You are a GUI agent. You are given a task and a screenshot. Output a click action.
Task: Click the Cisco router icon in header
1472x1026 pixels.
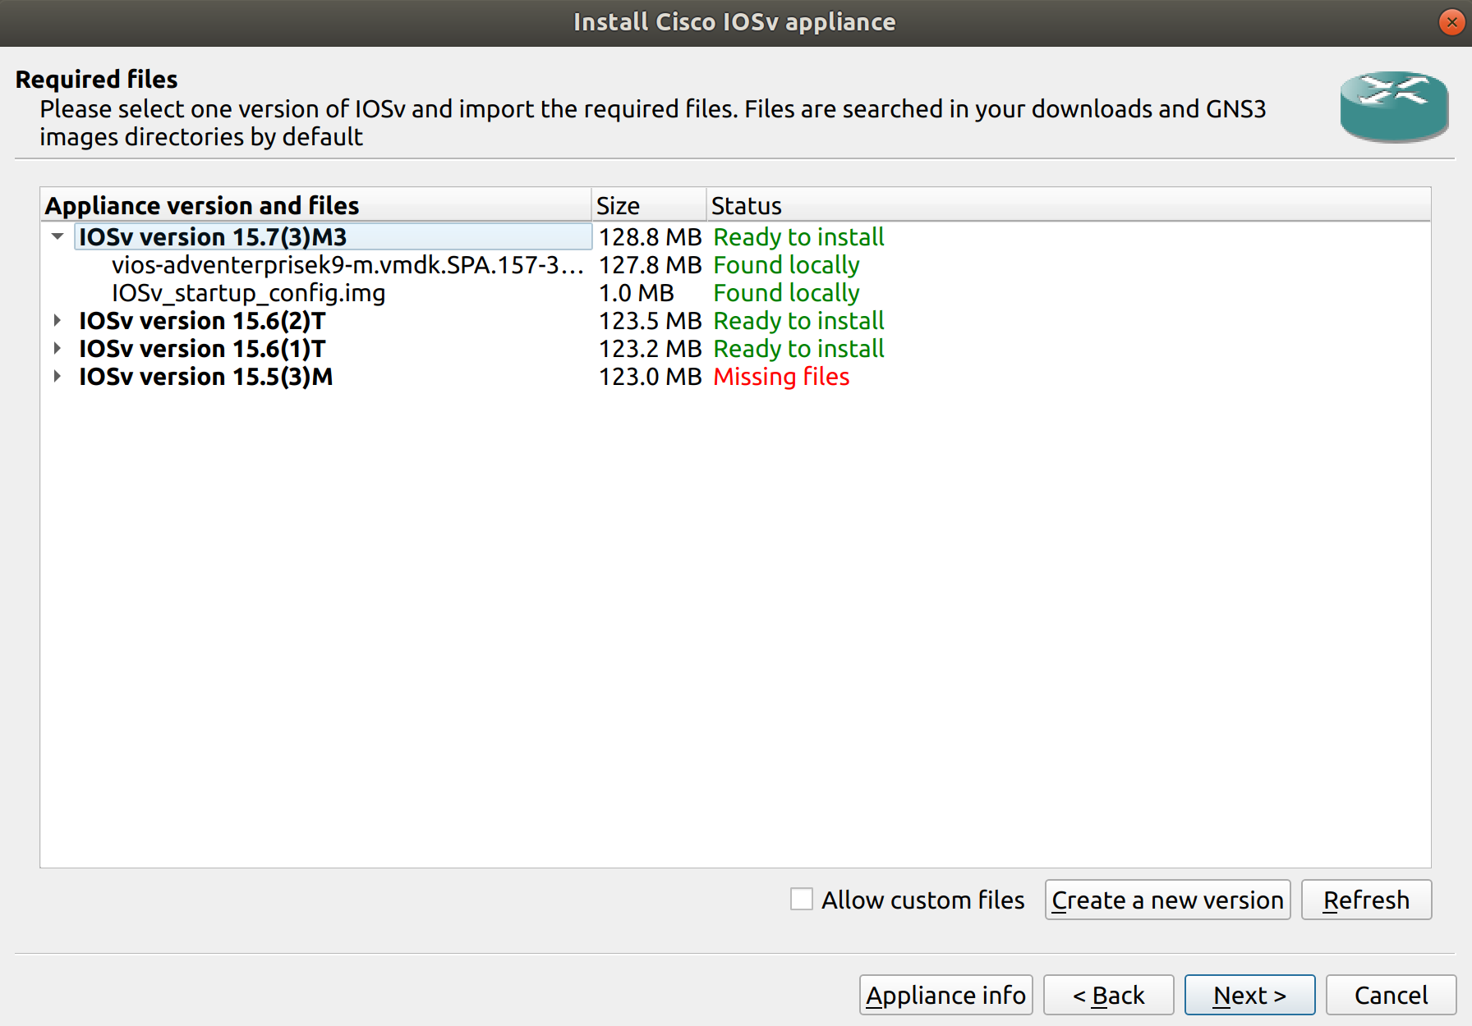[1394, 107]
